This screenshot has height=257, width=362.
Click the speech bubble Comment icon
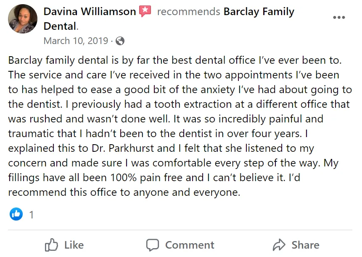(x=153, y=245)
